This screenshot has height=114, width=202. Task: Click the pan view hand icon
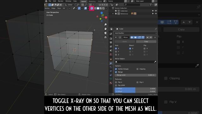point(105,29)
